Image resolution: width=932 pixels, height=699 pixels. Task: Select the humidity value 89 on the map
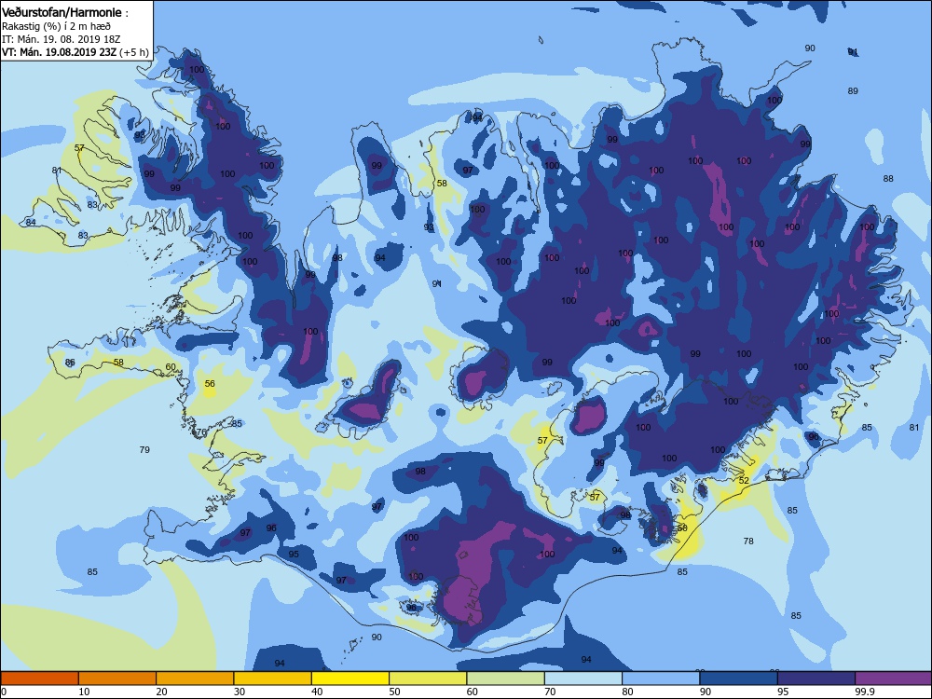coord(853,91)
